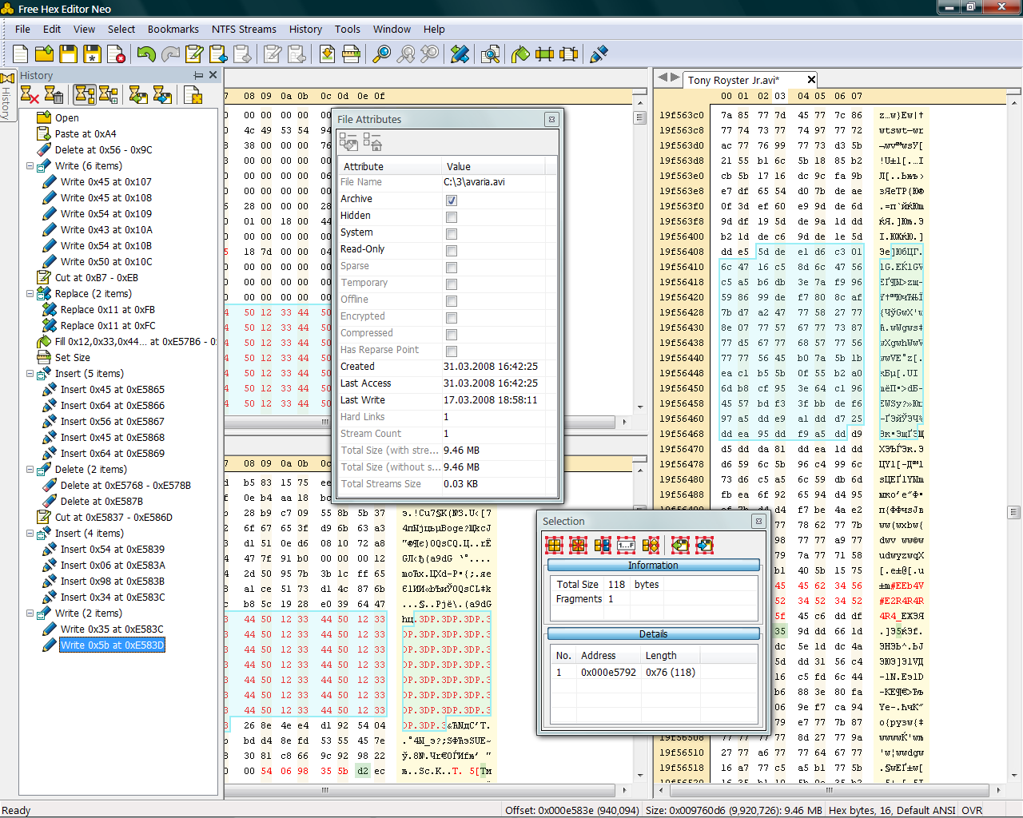Select history entry Set Size
Screen dimensions: 1023x818
pos(73,358)
